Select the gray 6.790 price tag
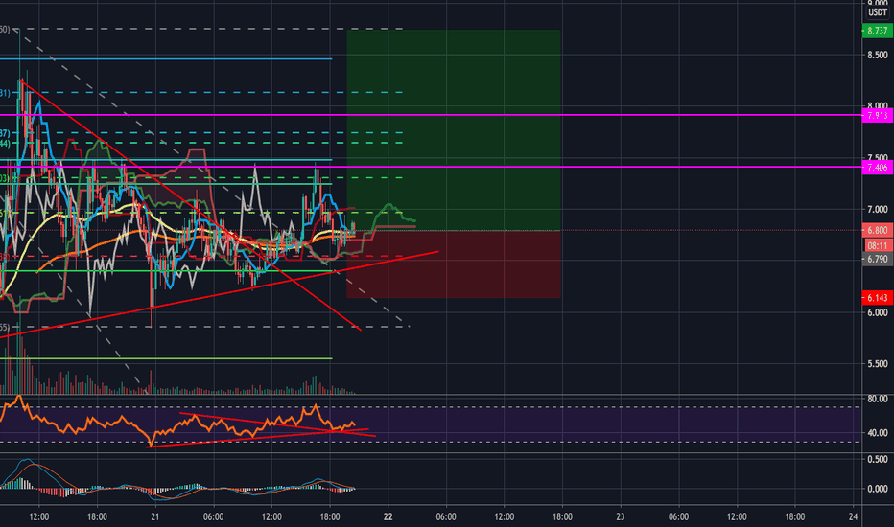The width and height of the screenshot is (894, 527). click(x=877, y=260)
